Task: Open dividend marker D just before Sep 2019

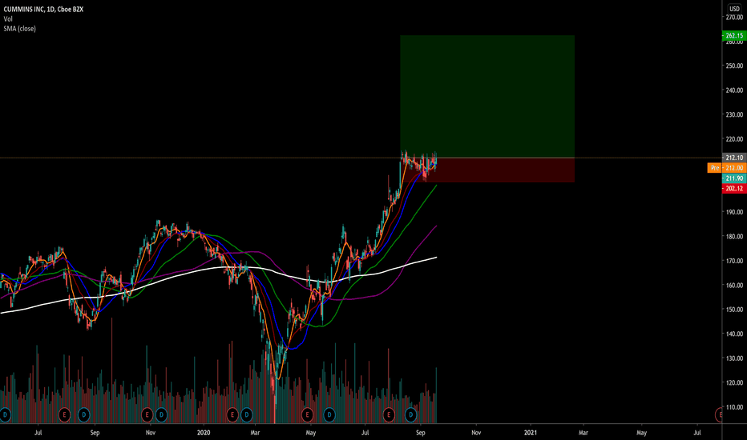Action: pos(84,414)
